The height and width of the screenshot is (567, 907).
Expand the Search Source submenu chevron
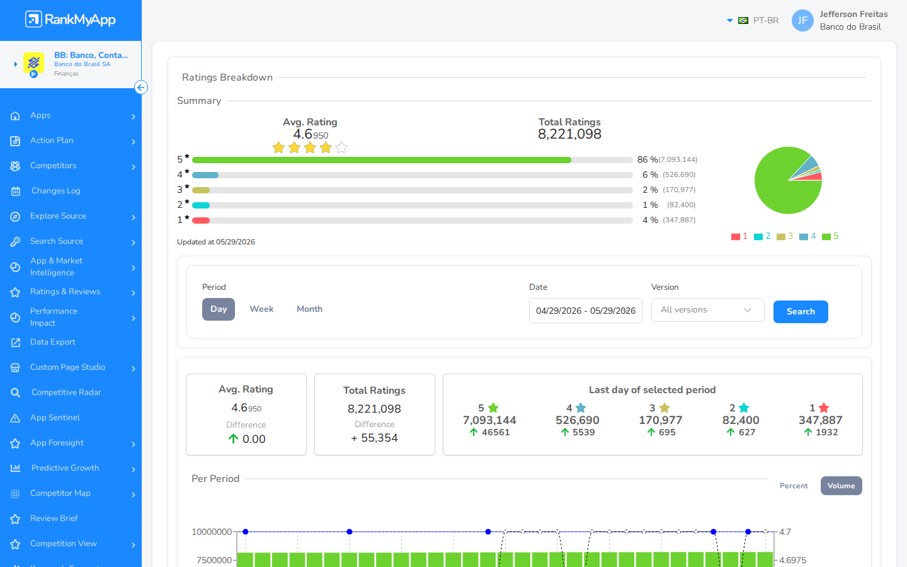point(134,243)
